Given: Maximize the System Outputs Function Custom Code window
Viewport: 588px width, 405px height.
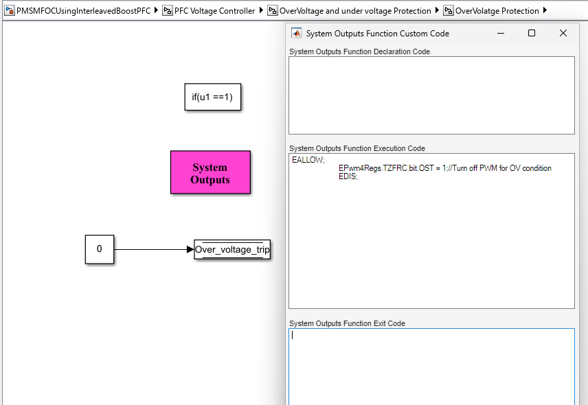Looking at the screenshot, I should click(x=531, y=33).
